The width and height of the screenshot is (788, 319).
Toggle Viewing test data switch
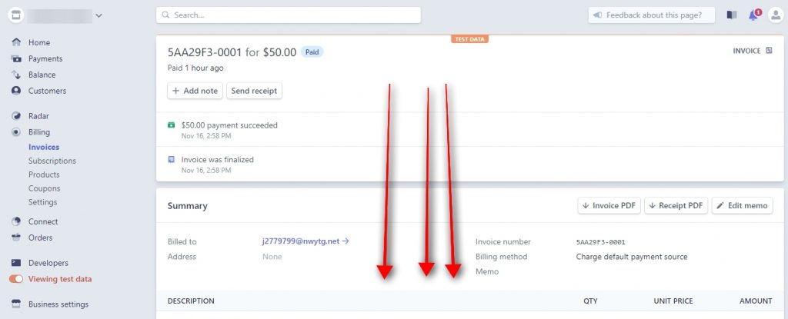[16, 279]
